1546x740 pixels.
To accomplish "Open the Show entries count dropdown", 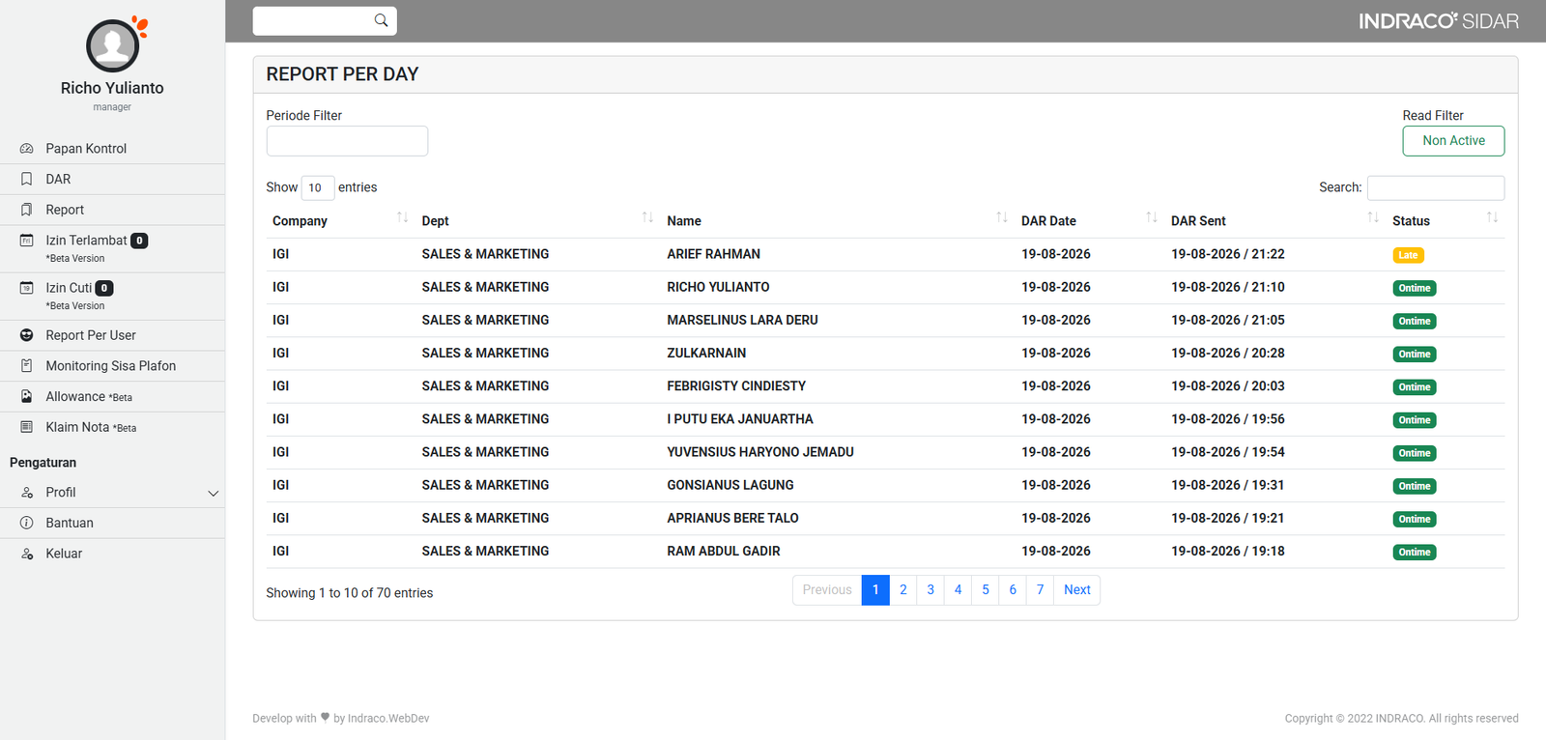I will (x=318, y=187).
